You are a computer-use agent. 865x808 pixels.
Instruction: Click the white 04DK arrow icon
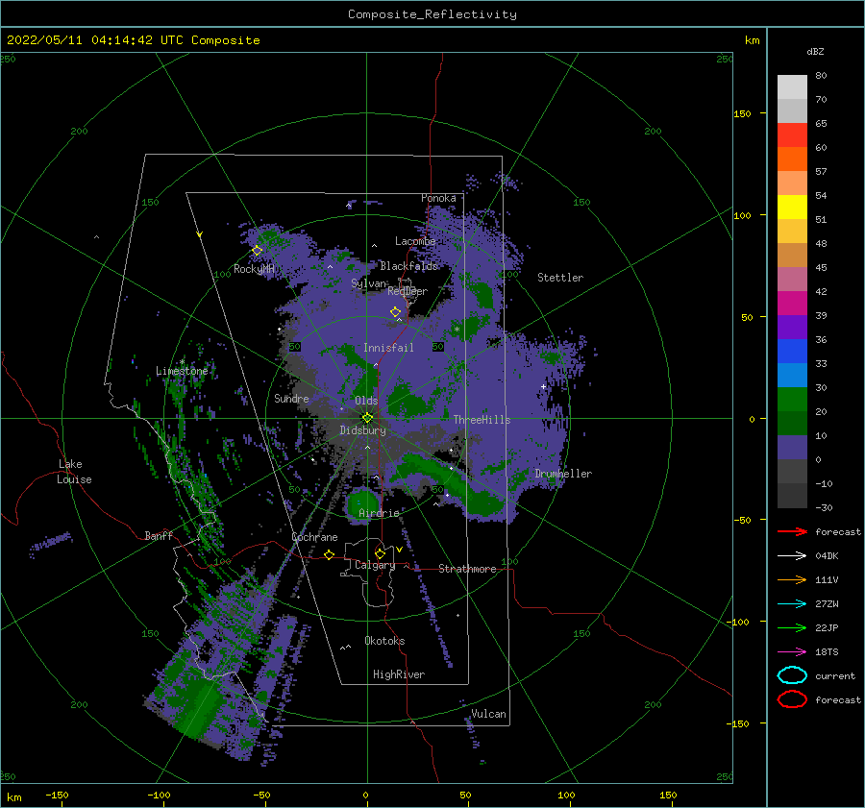792,555
